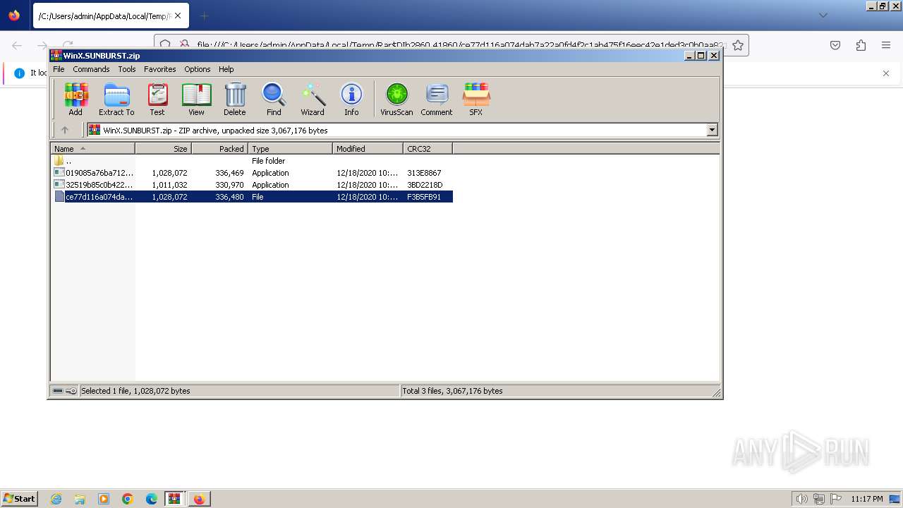Bookmark page with the star icon
903x508 pixels.
click(738, 45)
